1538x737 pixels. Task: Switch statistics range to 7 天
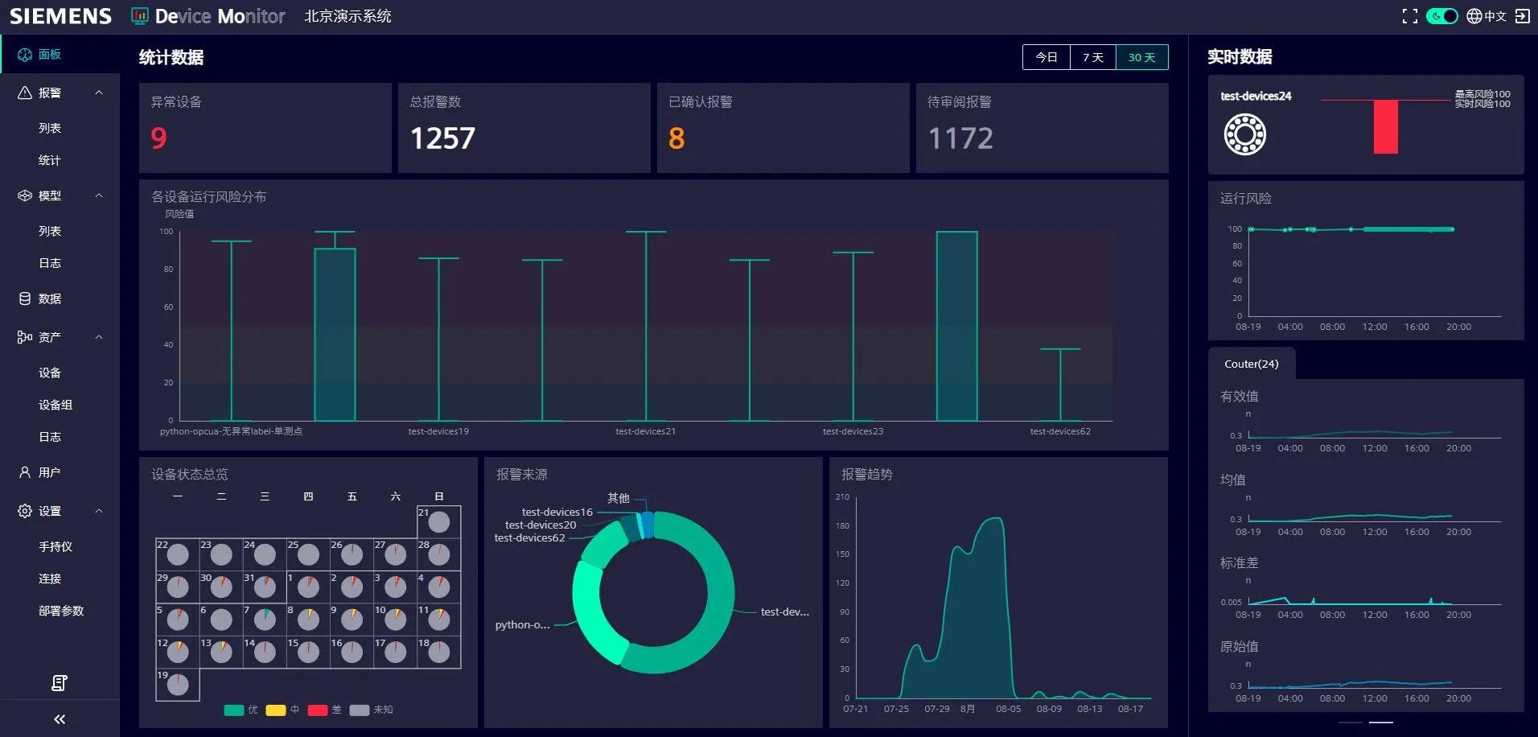pos(1092,57)
